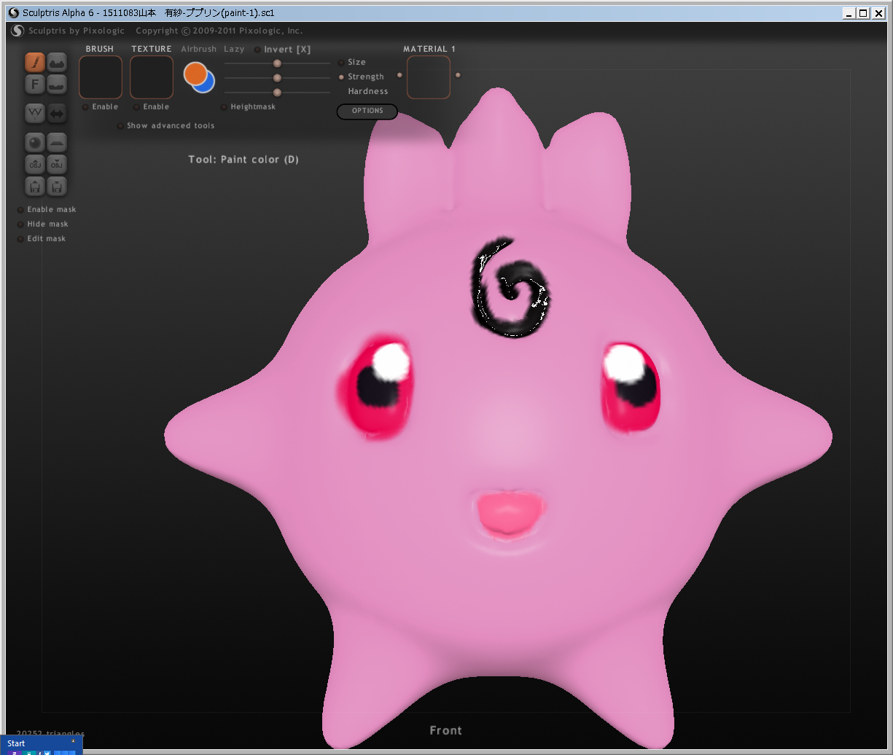Click the flat plane icon in the tool panel
The image size is (893, 755).
[57, 142]
